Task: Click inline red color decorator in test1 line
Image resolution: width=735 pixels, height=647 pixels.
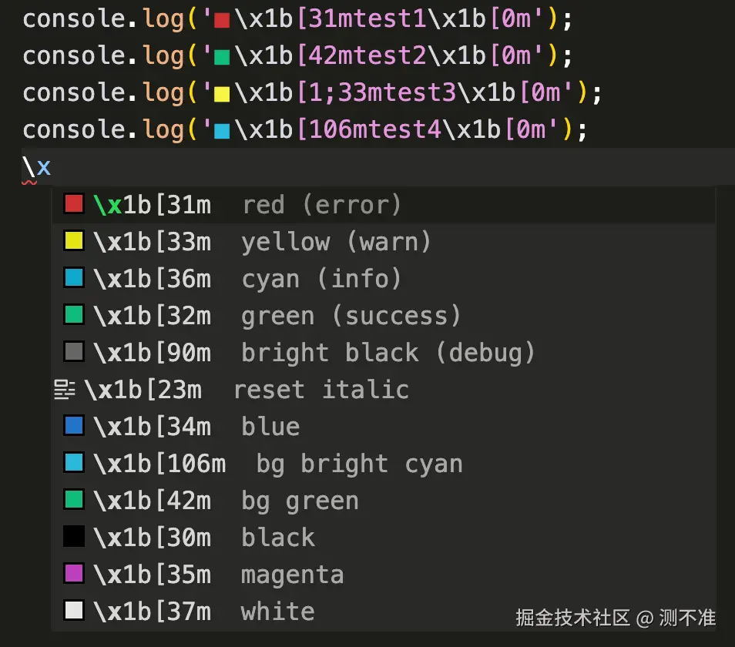Action: point(222,21)
